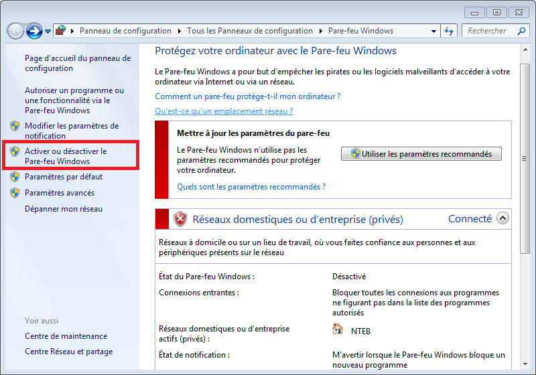The width and height of the screenshot is (536, 375).
Task: Open Modifier les paramètres de notification
Action: tap(72, 131)
